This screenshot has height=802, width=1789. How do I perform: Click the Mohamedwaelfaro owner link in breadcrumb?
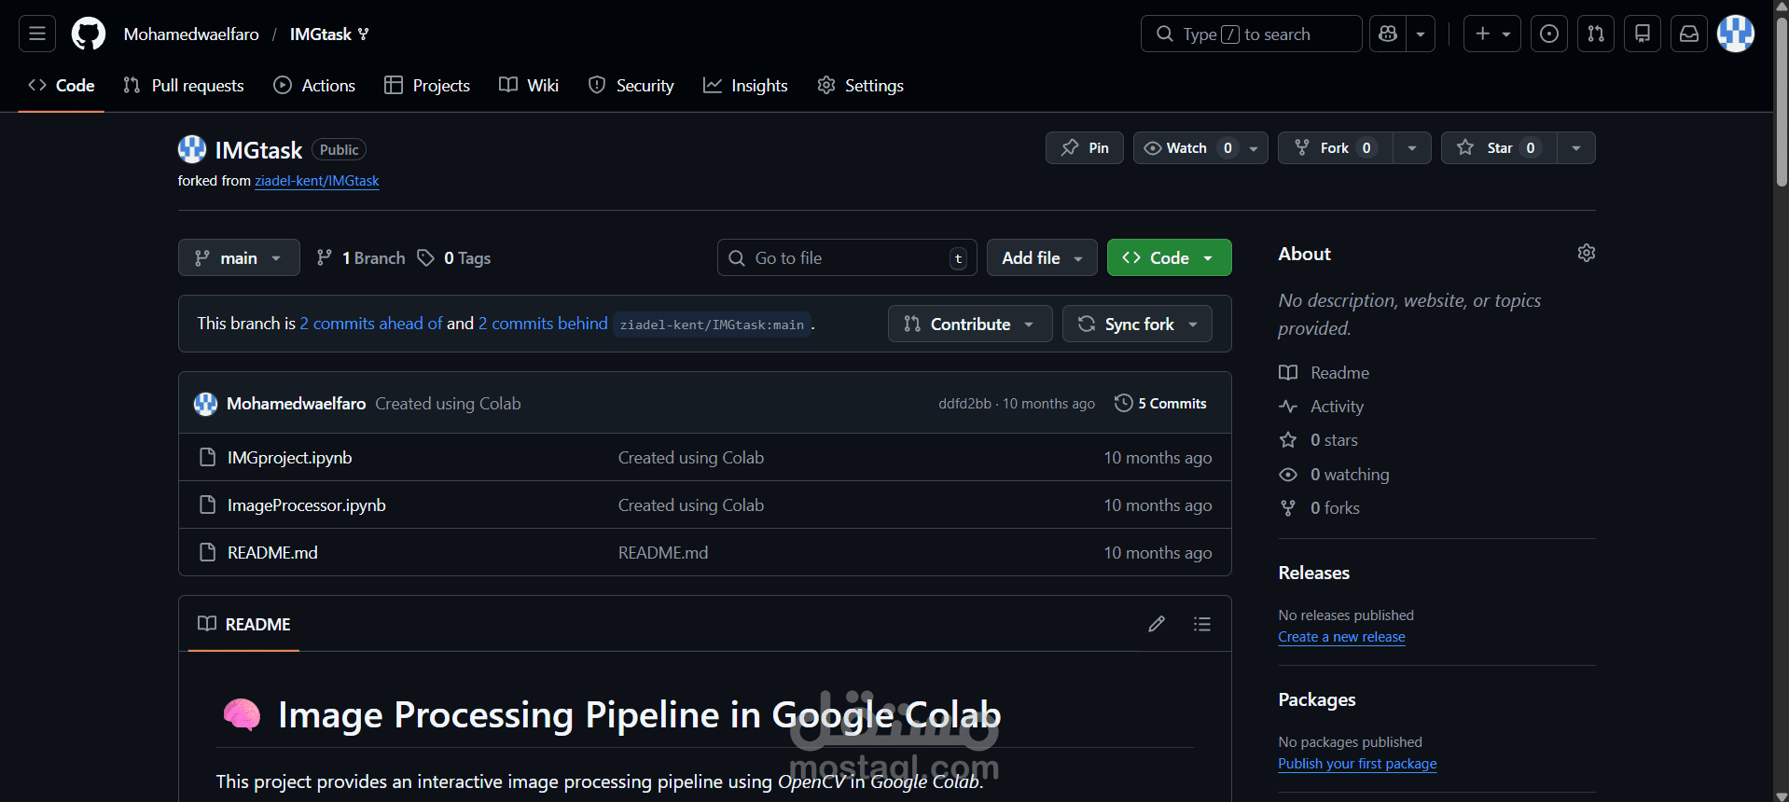[x=191, y=35]
